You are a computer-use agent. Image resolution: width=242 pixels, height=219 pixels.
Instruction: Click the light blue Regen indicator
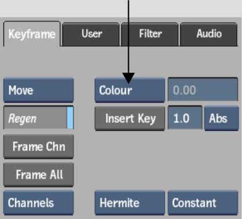tap(70, 118)
